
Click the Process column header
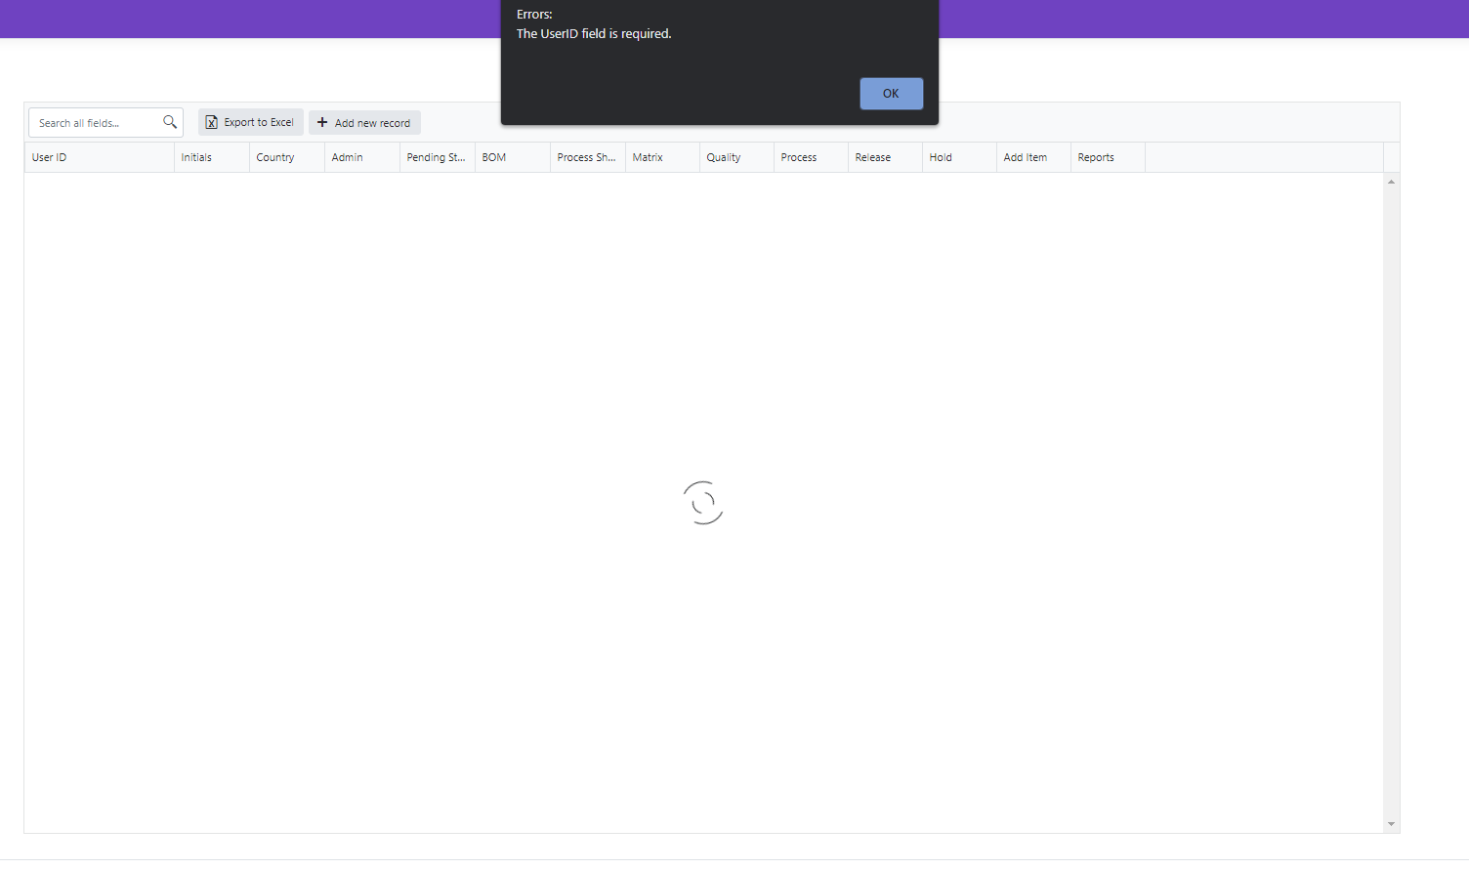click(812, 157)
